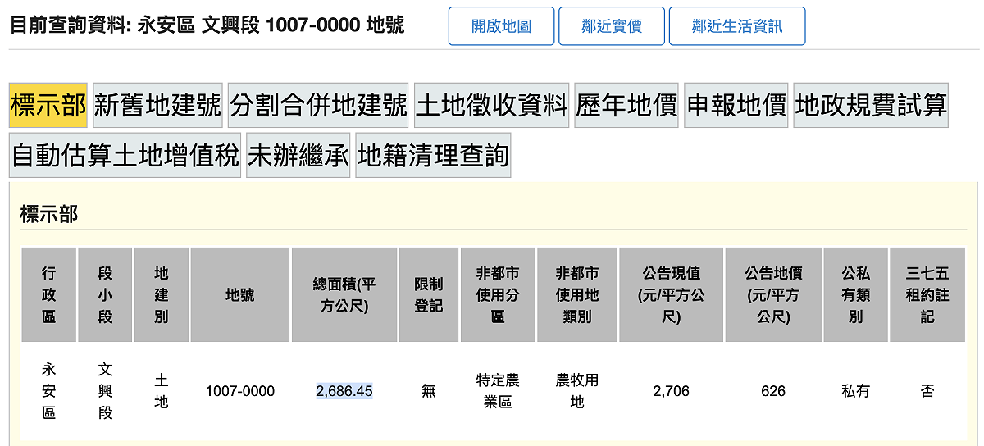Click the 行政區 column header
This screenshot has height=446, width=984.
(49, 294)
